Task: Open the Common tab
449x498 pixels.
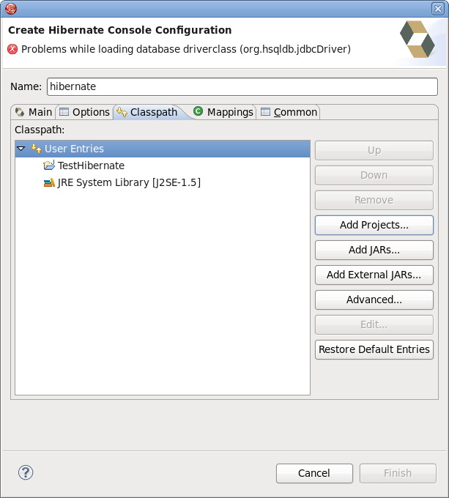Action: tap(289, 112)
